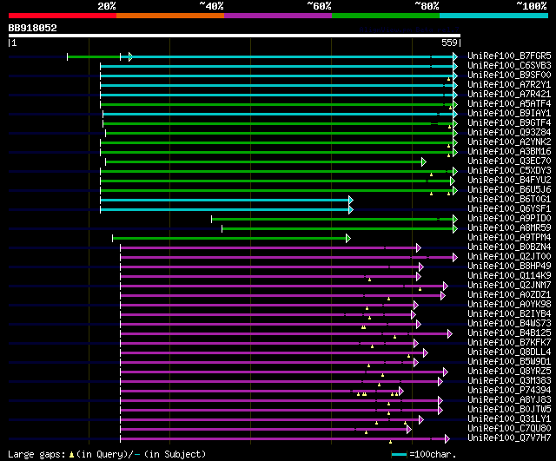
Task: Click the C7QU80 purple alignment arrowhead
Action: click(409, 430)
